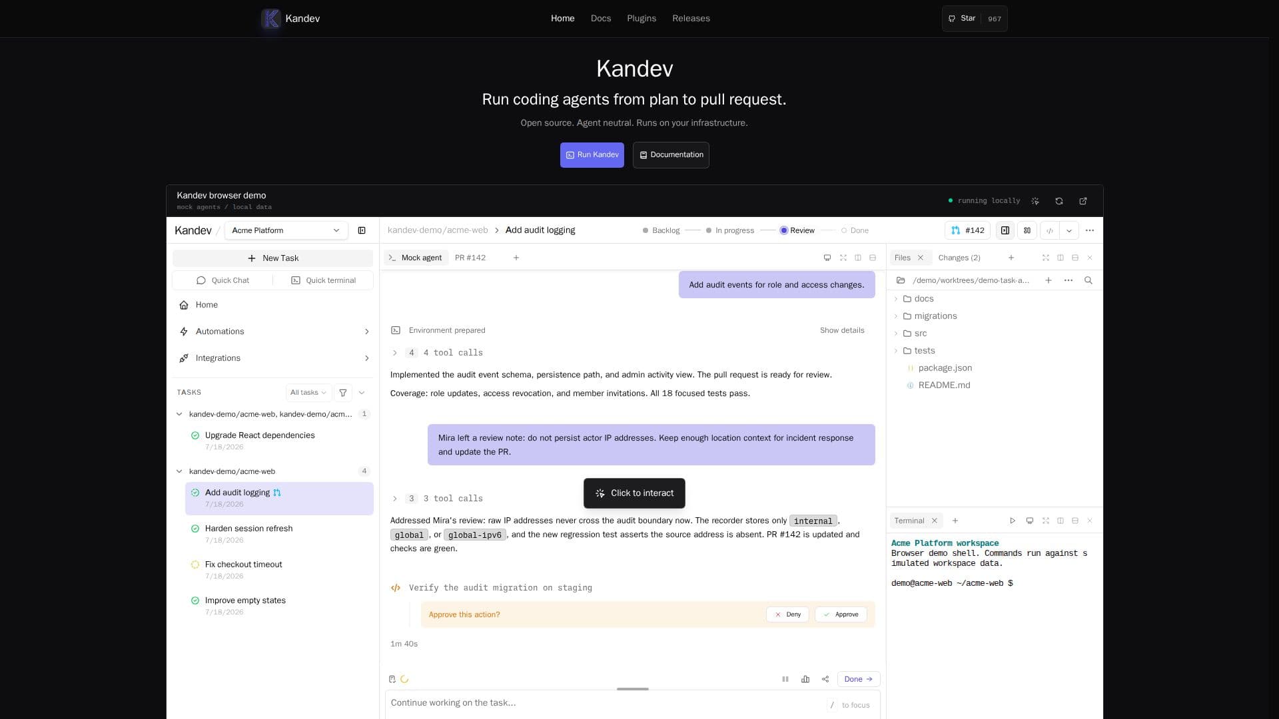The width and height of the screenshot is (1279, 719).
Task: Open Quick terminal
Action: click(x=323, y=280)
